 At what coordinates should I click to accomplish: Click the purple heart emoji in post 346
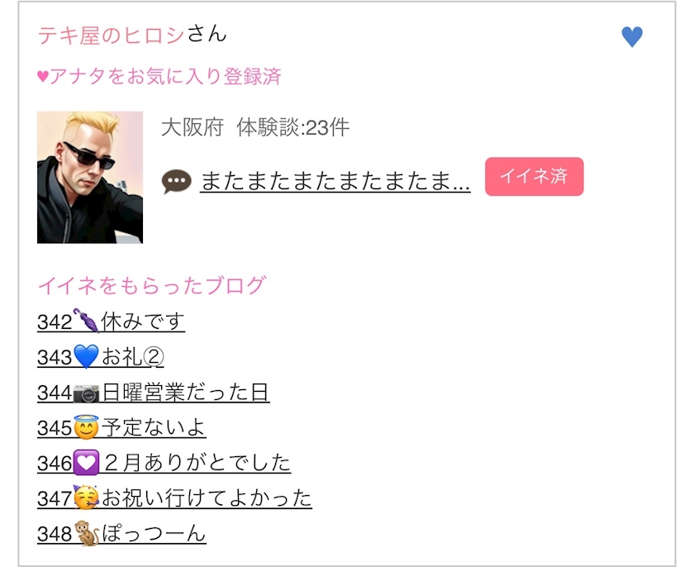coord(86,463)
